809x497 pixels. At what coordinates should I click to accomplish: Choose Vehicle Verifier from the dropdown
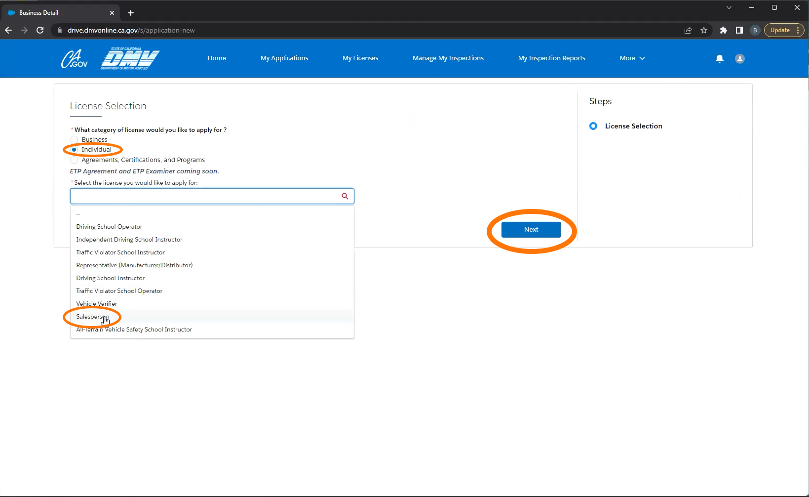pyautogui.click(x=97, y=304)
